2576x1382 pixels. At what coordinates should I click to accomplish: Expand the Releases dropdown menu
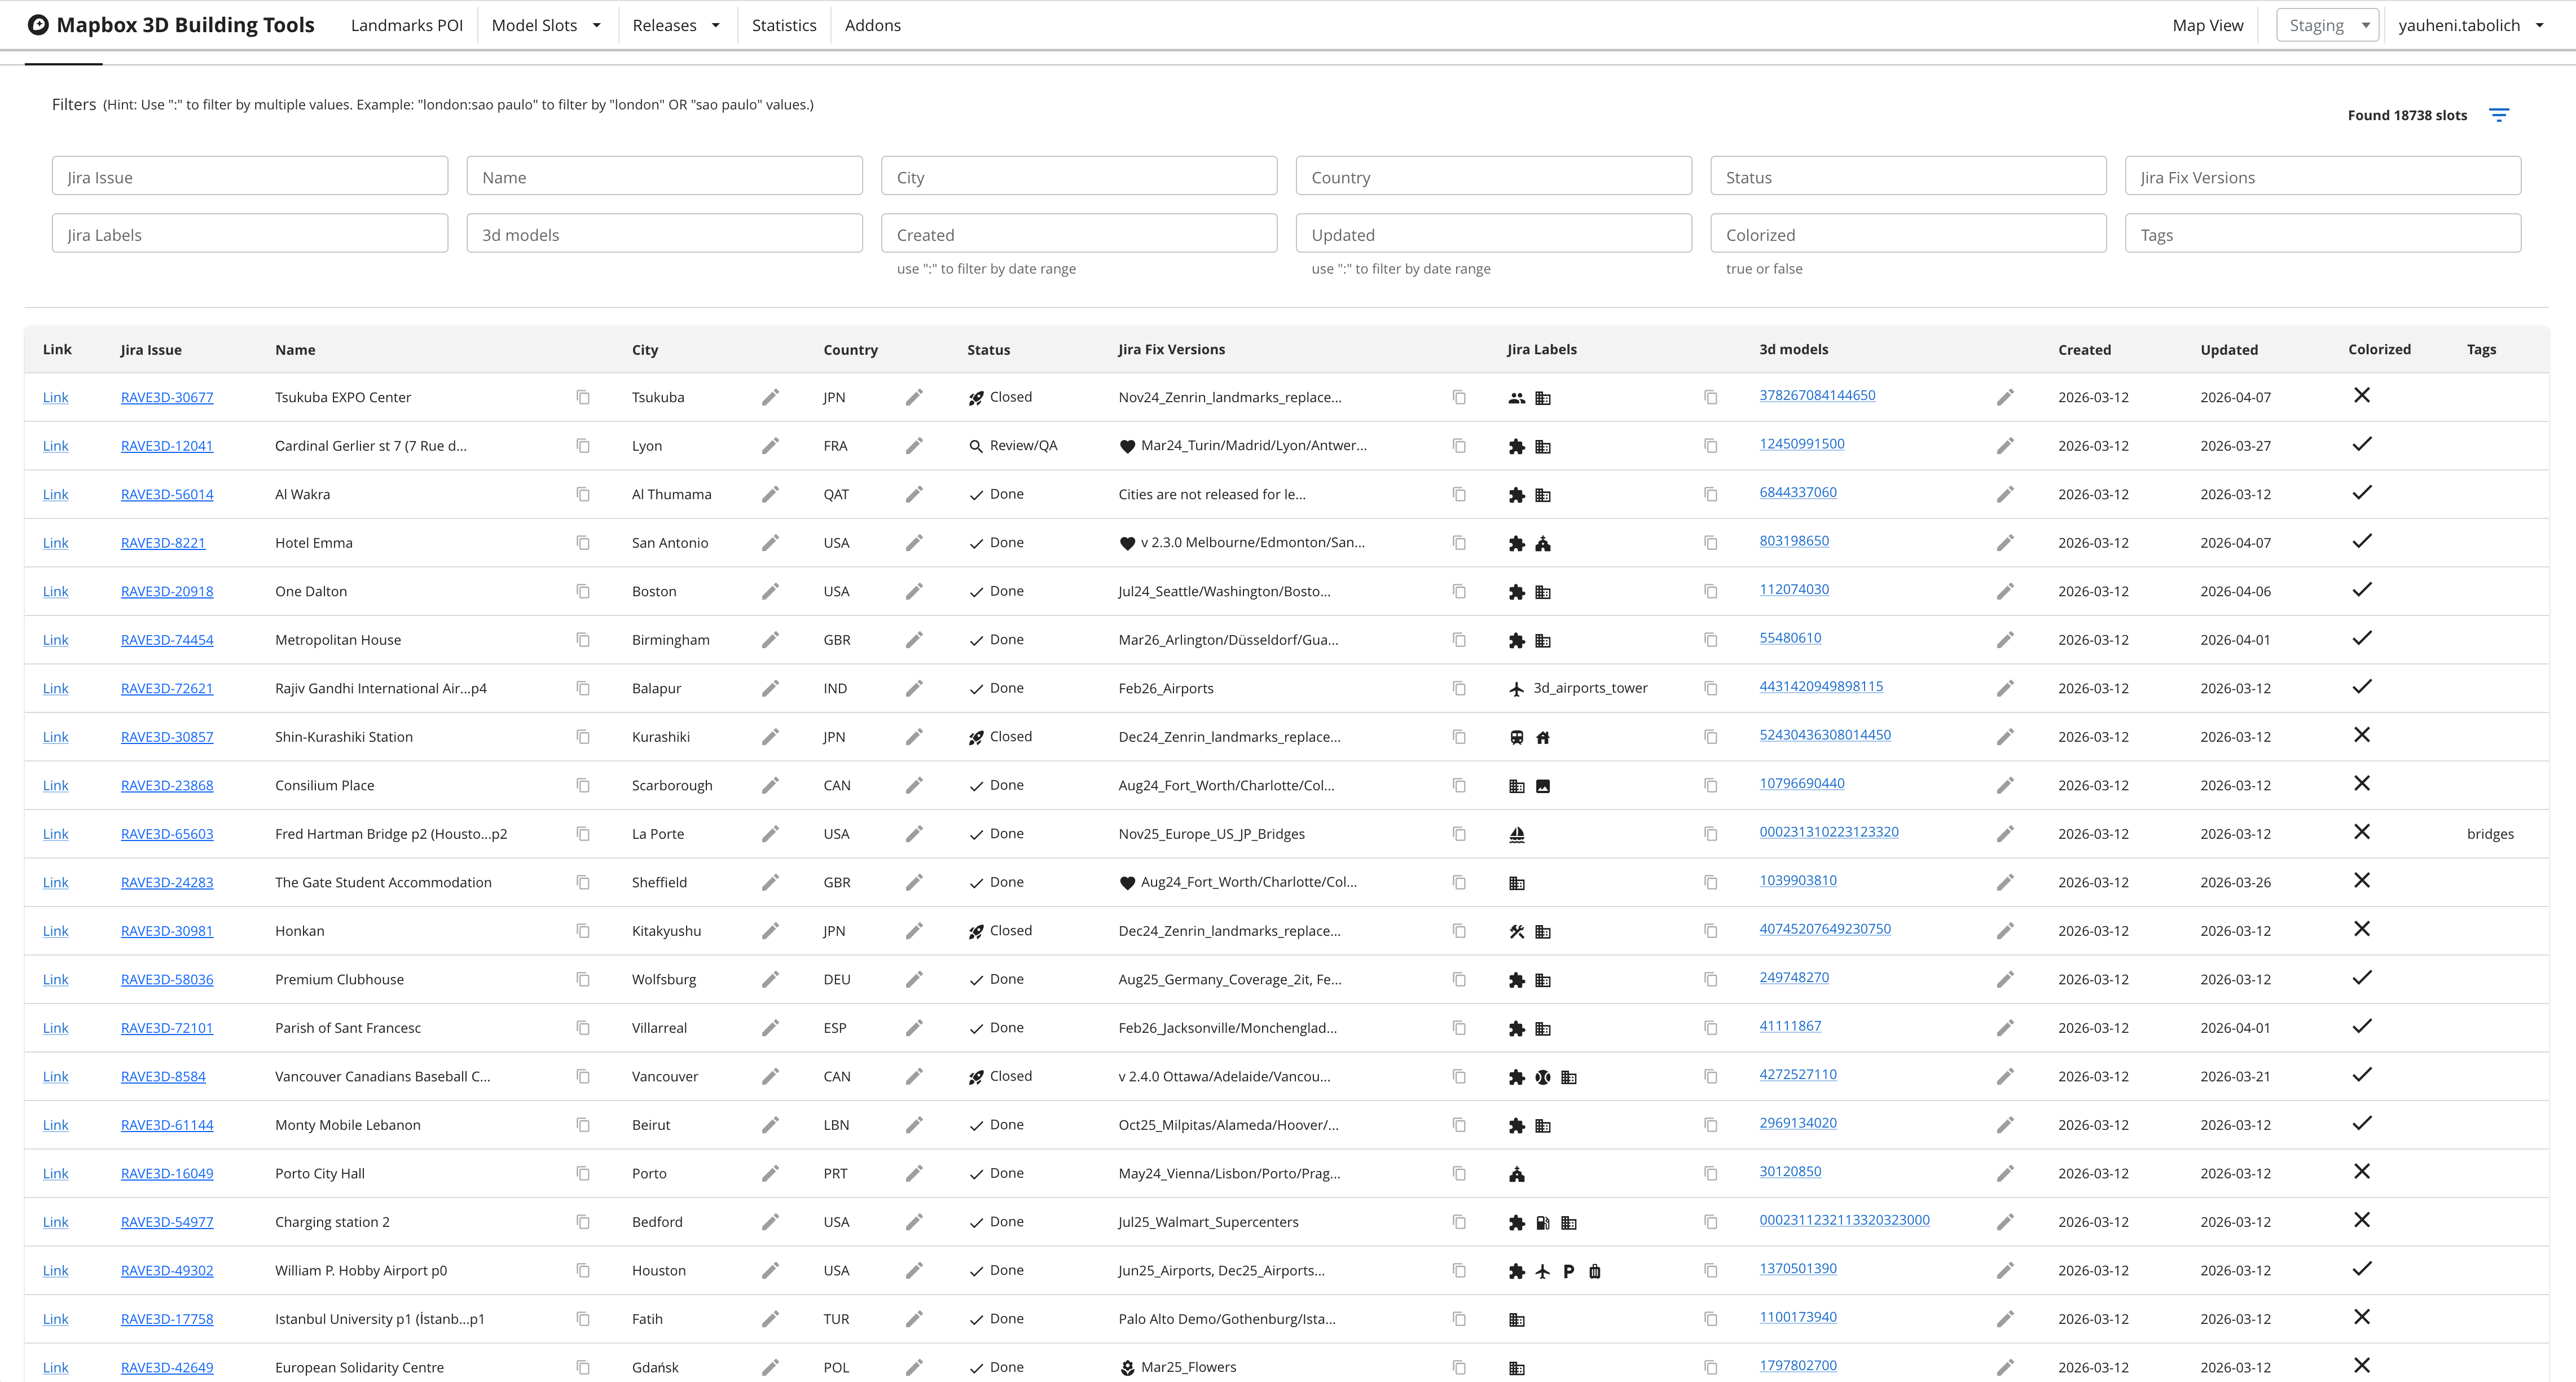(x=676, y=25)
